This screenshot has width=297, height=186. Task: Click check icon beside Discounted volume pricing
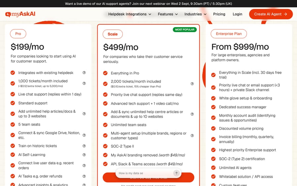click(x=213, y=129)
